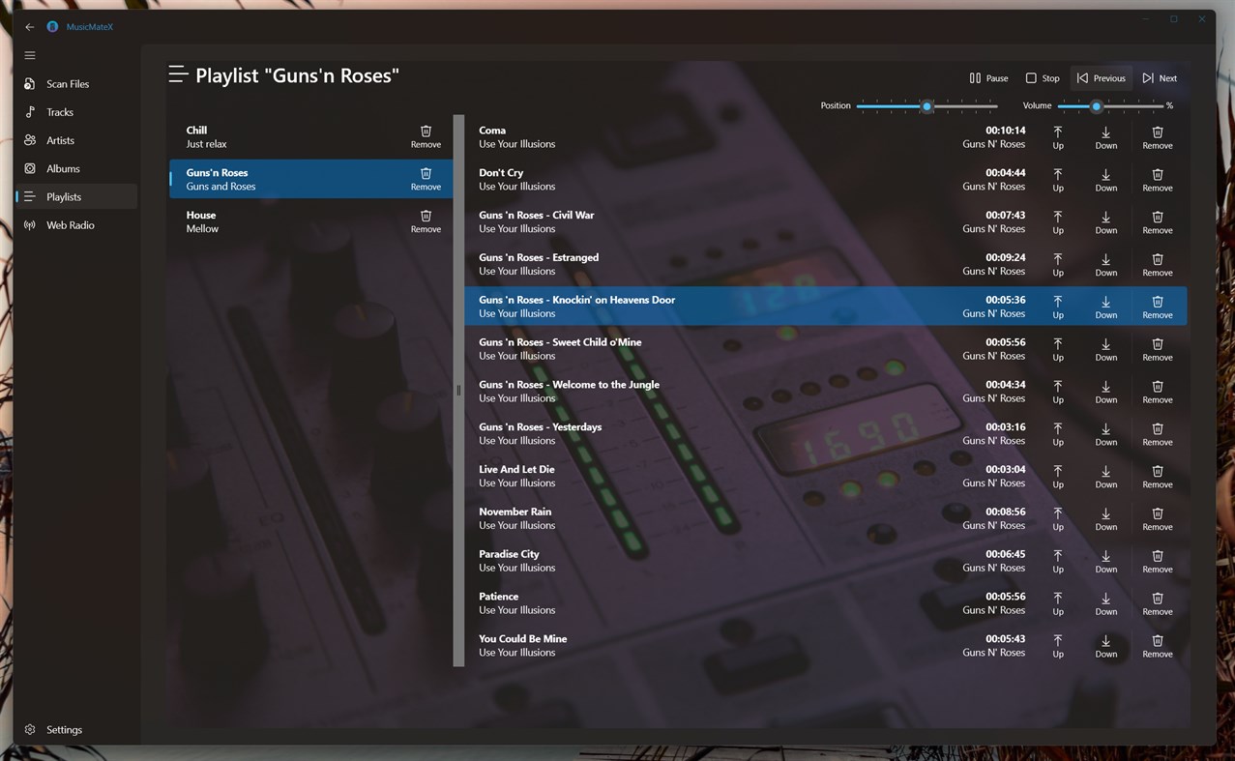Skip to the Next track
This screenshot has width=1235, height=761.
[1159, 77]
